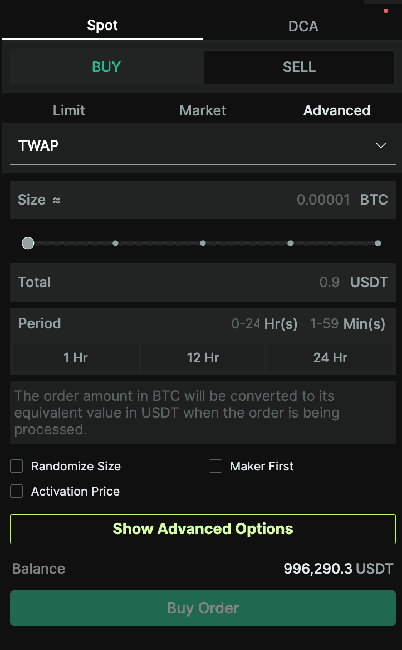Check the Activation Price option

pos(17,491)
